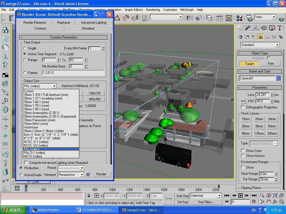The width and height of the screenshot is (286, 214).
Task: Click the reactor spring coil icon
Action: 5,84
